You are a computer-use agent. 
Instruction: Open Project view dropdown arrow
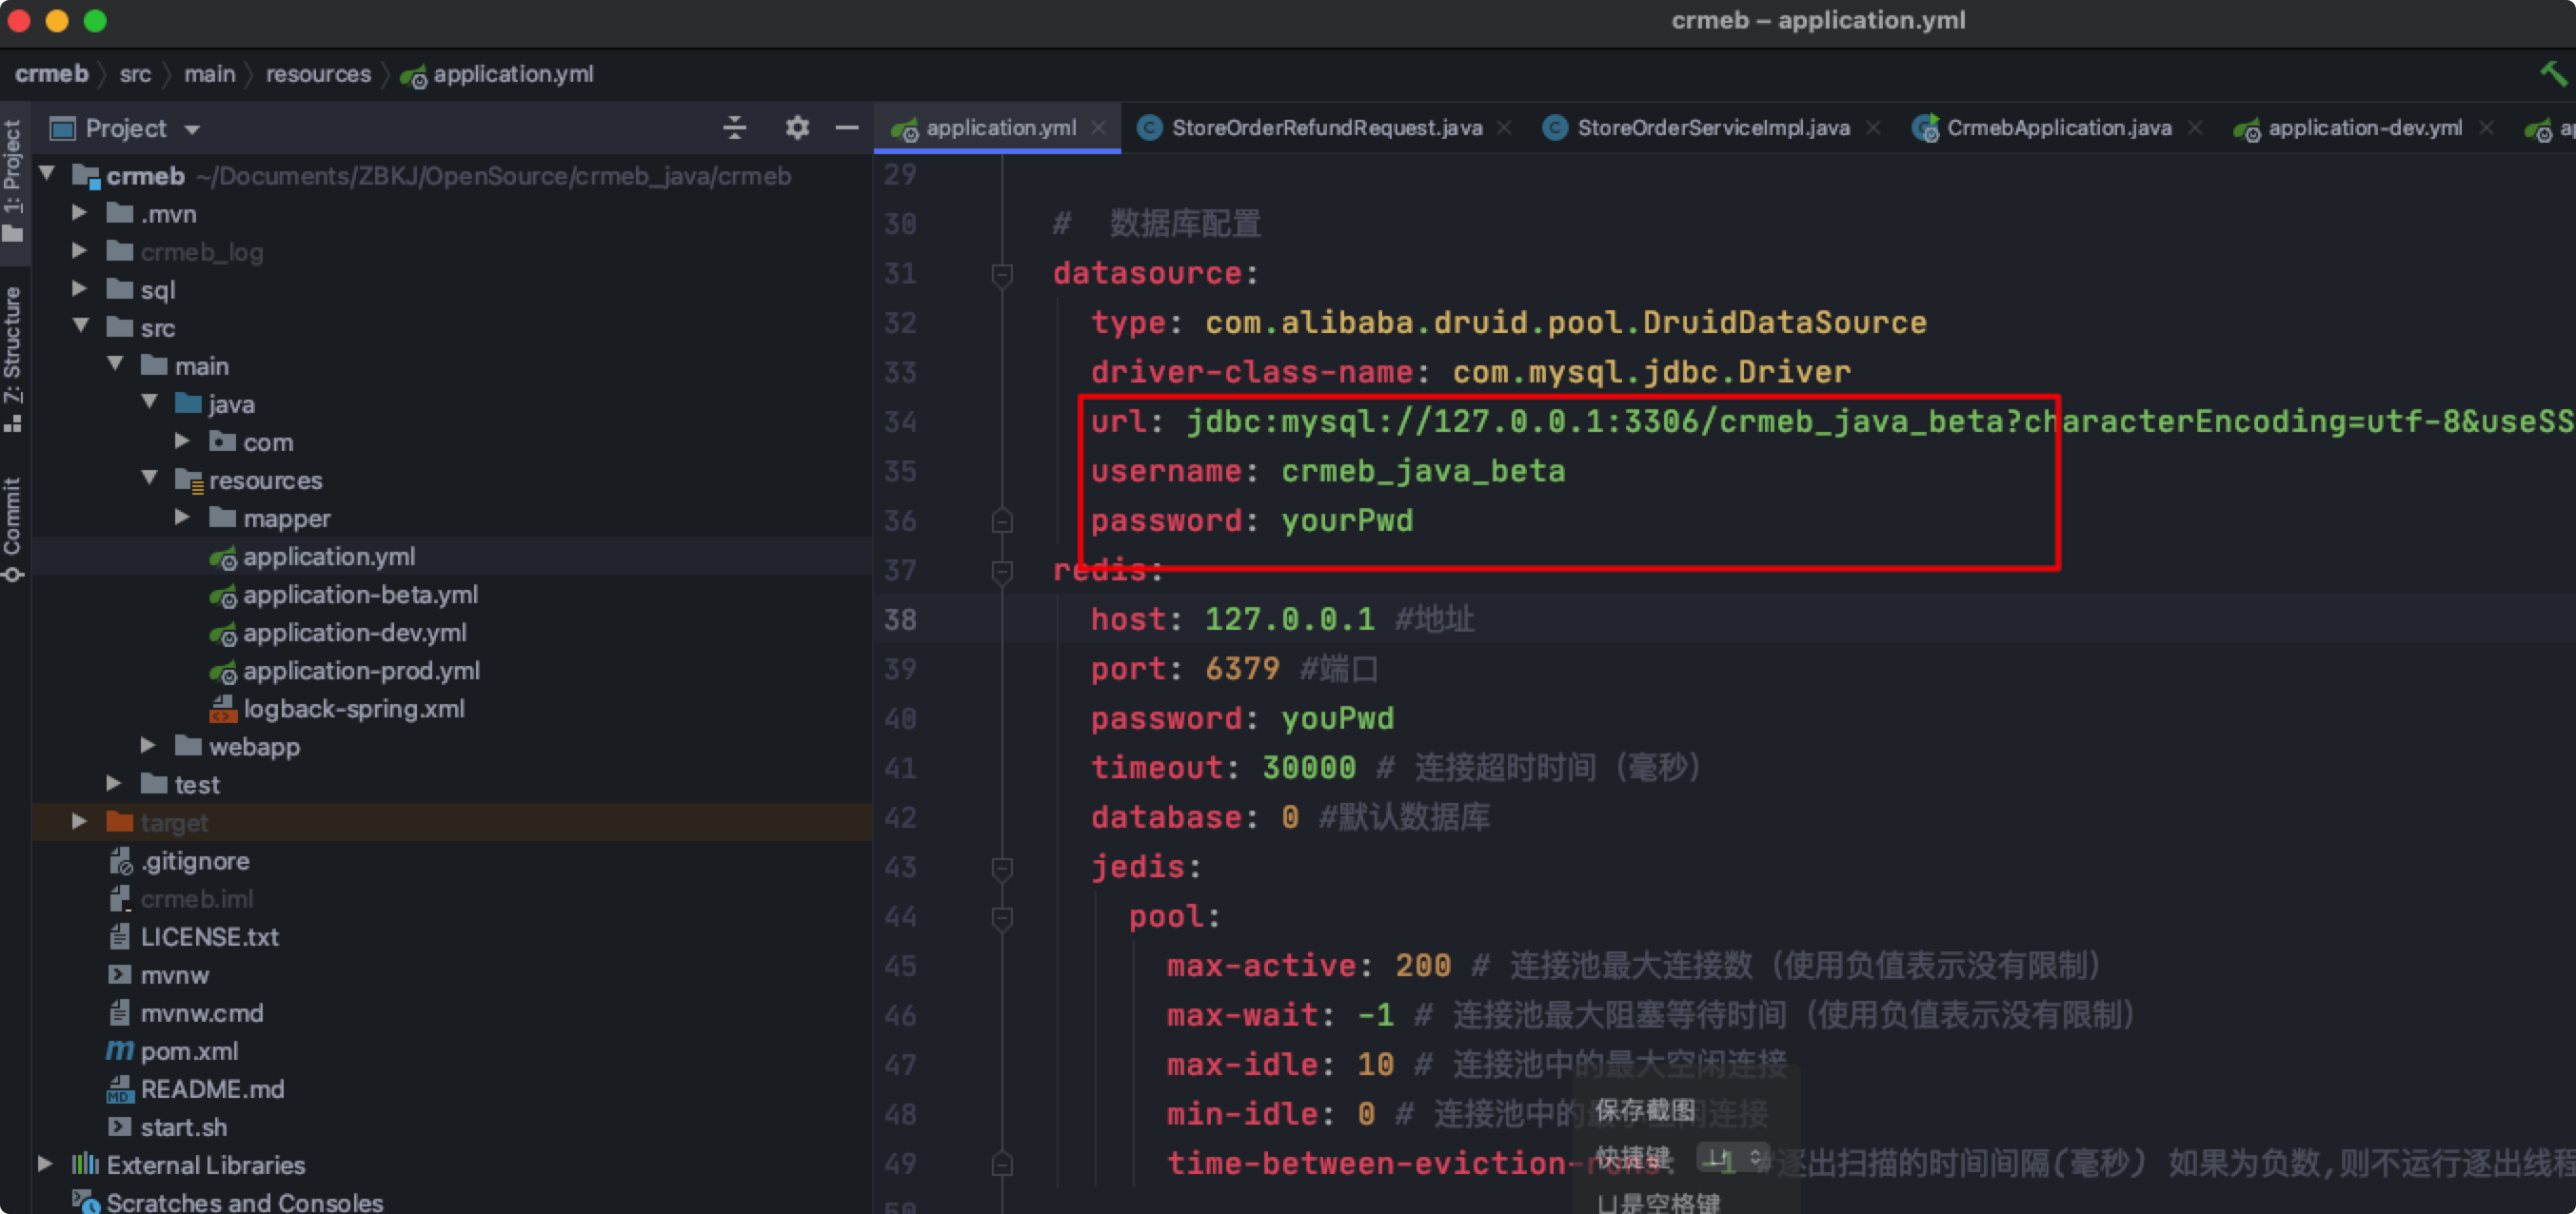tap(192, 130)
